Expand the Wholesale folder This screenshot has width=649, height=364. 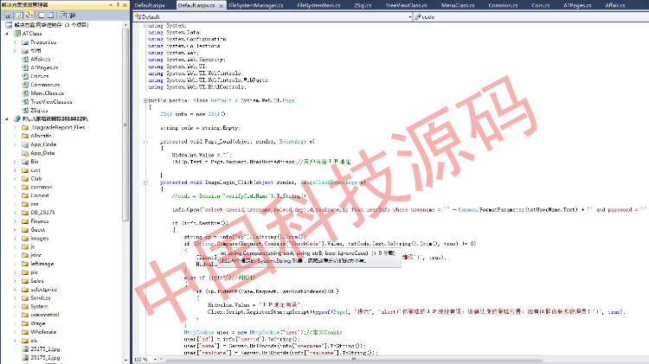coord(15,332)
